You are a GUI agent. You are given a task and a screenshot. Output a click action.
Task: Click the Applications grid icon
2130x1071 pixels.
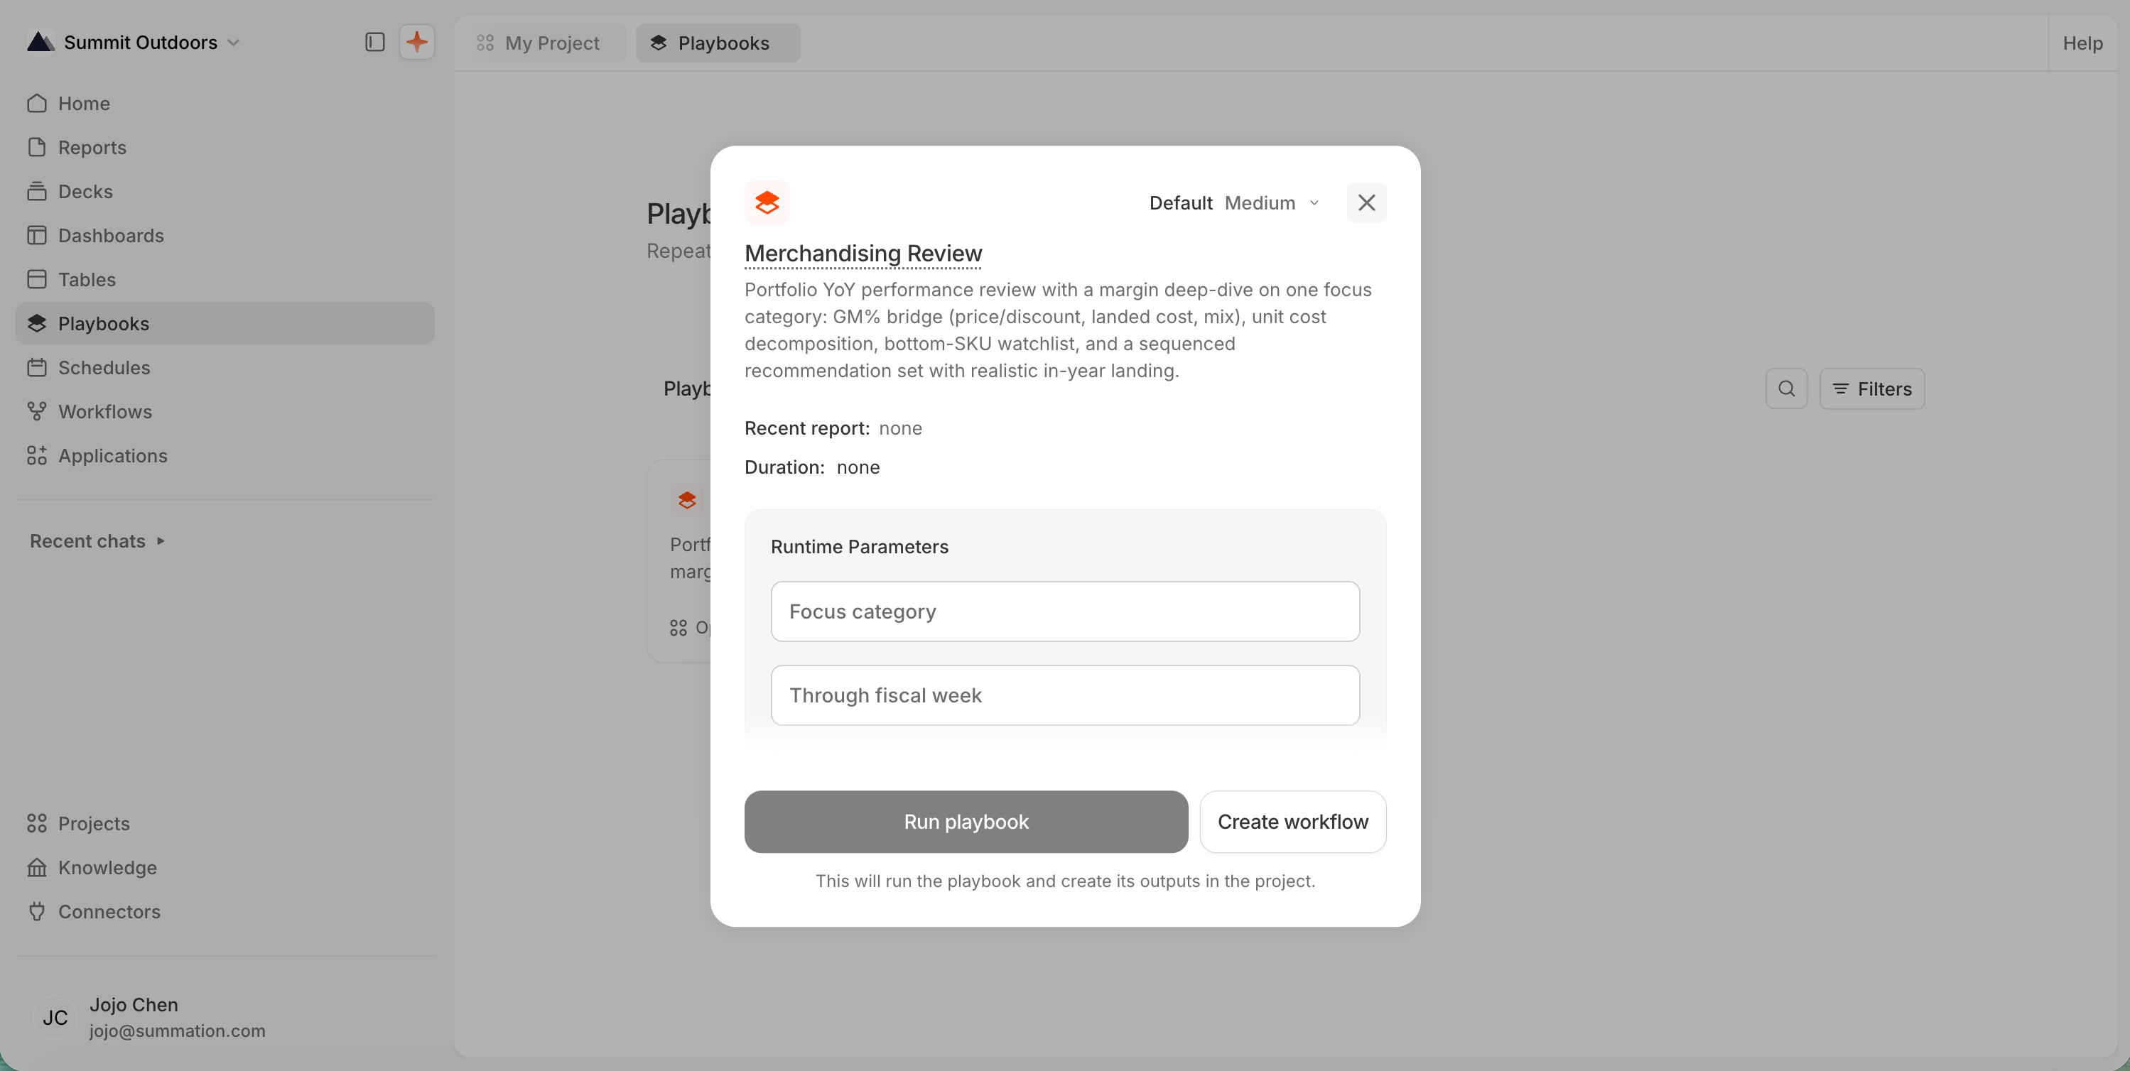(37, 455)
